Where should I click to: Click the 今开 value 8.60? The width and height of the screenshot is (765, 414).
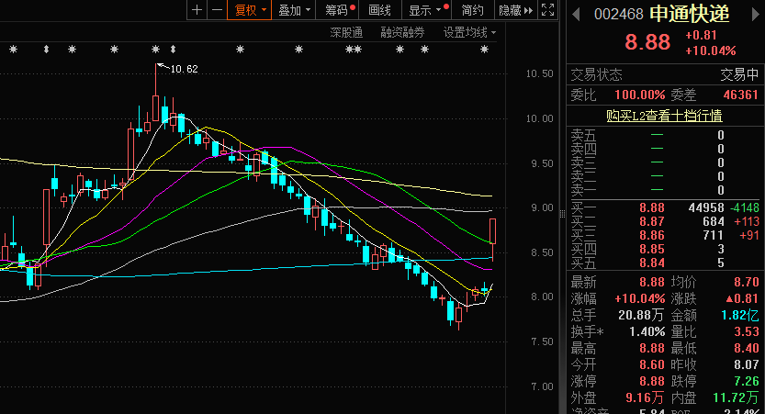tap(652, 364)
